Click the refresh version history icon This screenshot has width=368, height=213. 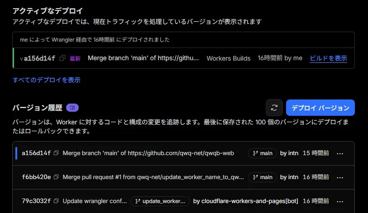coord(274,108)
